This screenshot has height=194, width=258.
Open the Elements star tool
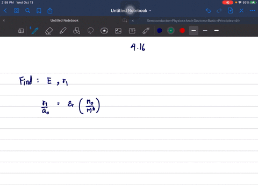(x=104, y=31)
